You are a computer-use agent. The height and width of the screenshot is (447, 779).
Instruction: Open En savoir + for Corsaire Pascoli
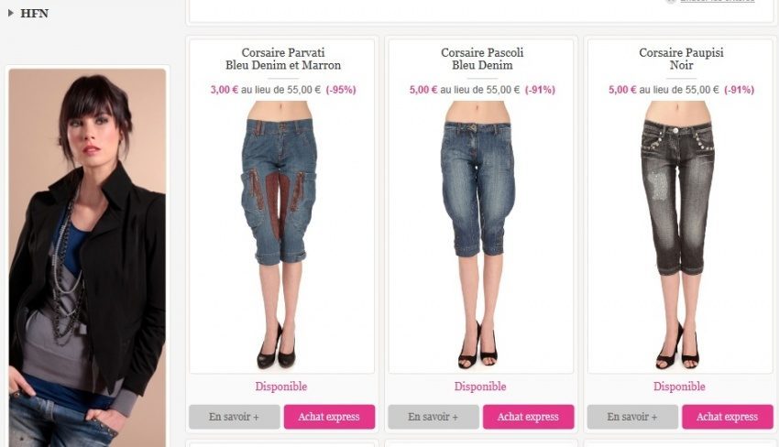click(x=433, y=417)
